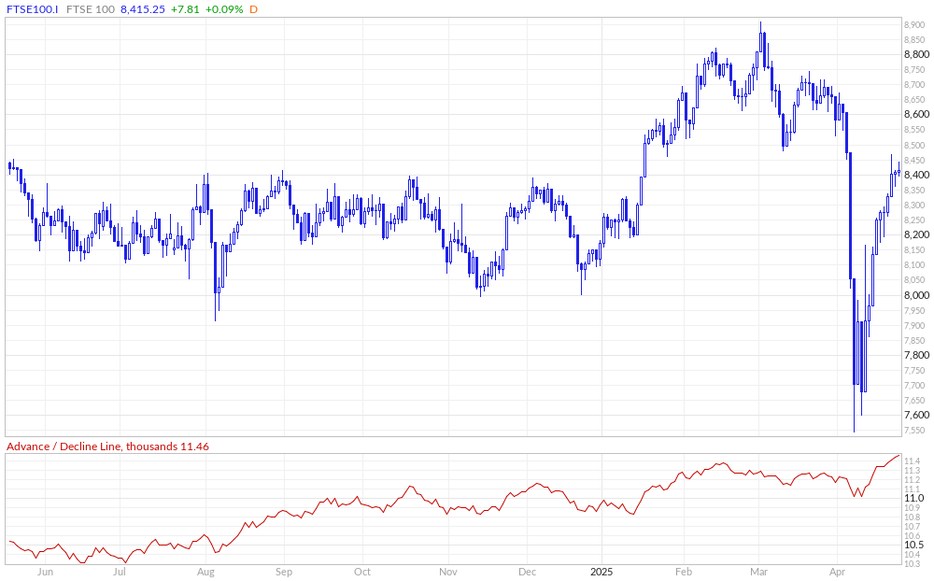Click the bold 11.0 indicator axis label
Screen dimensions: 934x581
click(x=914, y=499)
